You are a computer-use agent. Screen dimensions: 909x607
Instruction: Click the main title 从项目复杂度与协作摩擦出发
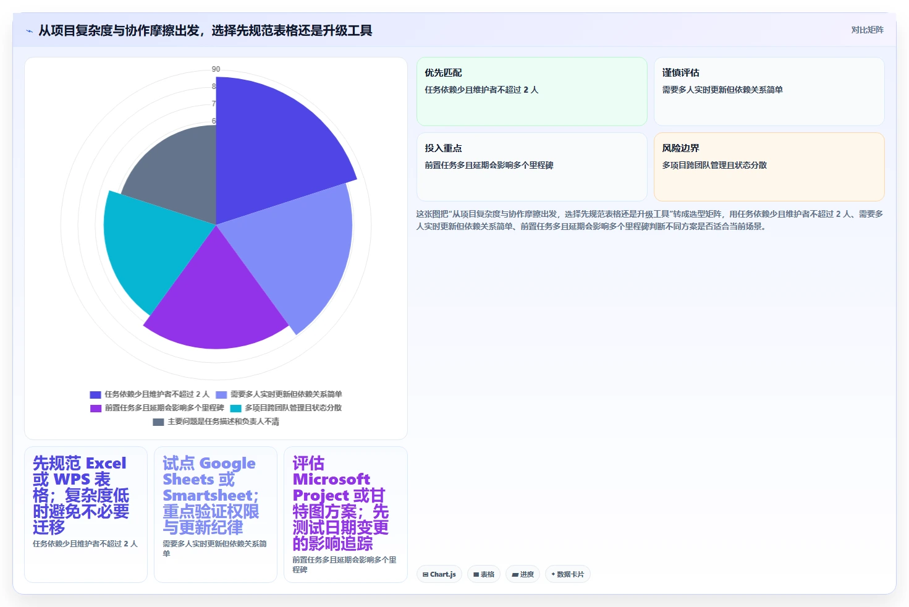(205, 30)
